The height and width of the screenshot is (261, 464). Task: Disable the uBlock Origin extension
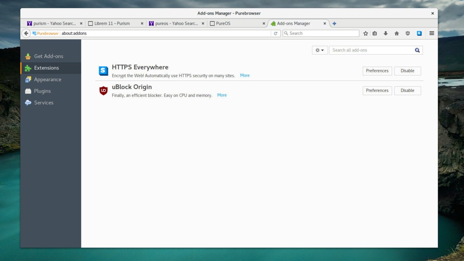(408, 90)
